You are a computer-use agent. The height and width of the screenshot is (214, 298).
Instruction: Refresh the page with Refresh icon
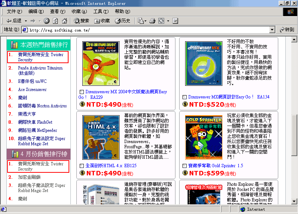pos(55,21)
